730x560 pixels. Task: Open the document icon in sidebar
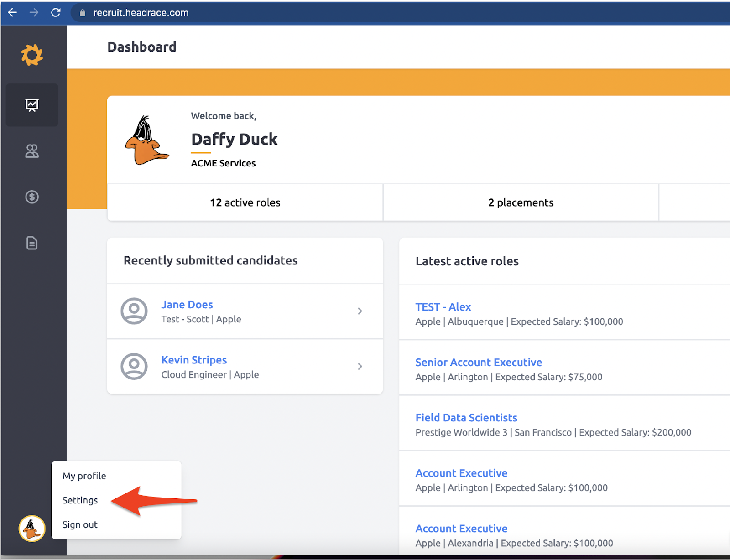(32, 243)
